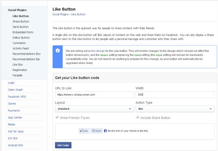Open Recommendations Bar sidebar item
Image resolution: width=218 pixels, height=151 pixels.
point(26,59)
